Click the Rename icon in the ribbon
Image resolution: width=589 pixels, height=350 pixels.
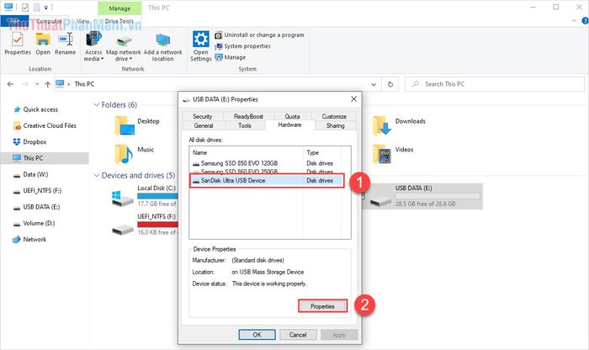tap(65, 42)
